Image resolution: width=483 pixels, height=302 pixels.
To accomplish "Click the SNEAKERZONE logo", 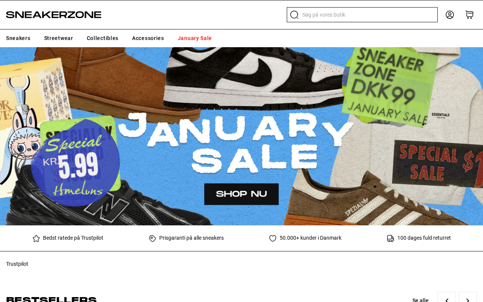I will click(54, 15).
